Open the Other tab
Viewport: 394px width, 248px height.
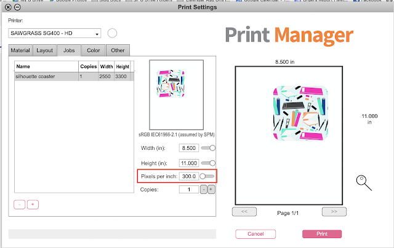118,50
